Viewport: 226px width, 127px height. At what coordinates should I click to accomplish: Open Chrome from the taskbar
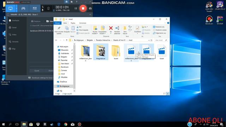(x=66, y=124)
